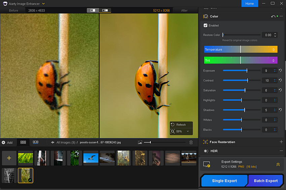Edit the Blacks value field

click(267, 130)
